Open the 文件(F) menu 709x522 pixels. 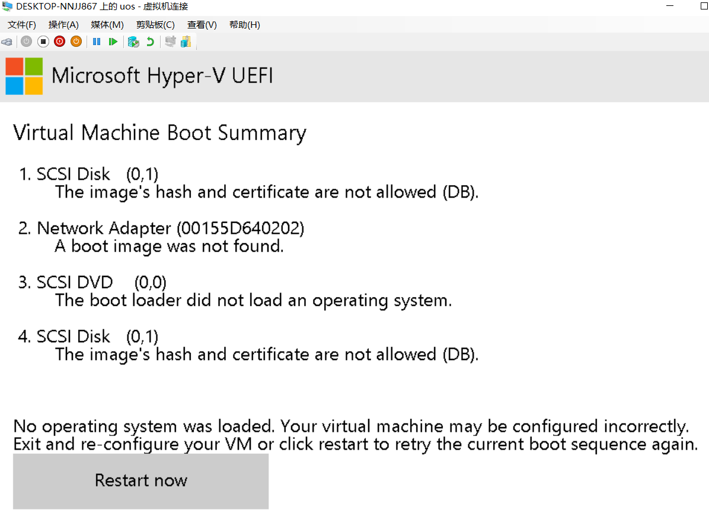22,24
